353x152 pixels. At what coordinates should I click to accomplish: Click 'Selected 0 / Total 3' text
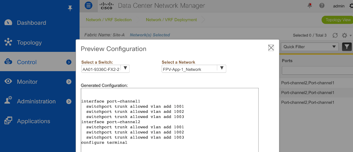tap(310, 35)
